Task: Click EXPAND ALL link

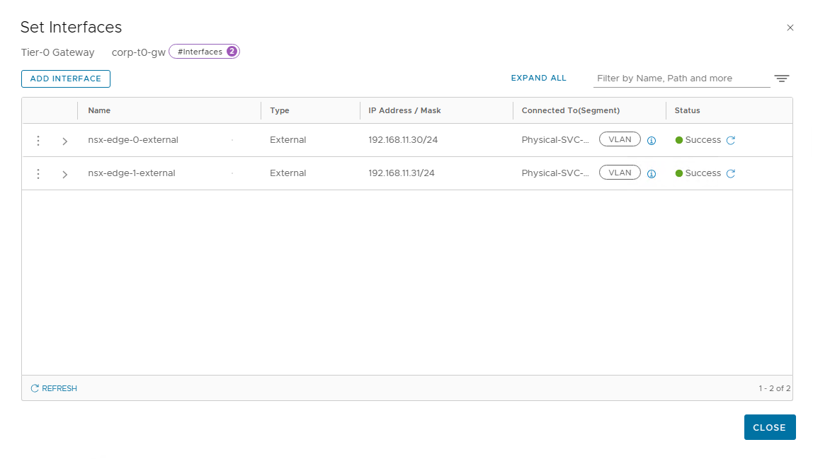Action: 538,78
